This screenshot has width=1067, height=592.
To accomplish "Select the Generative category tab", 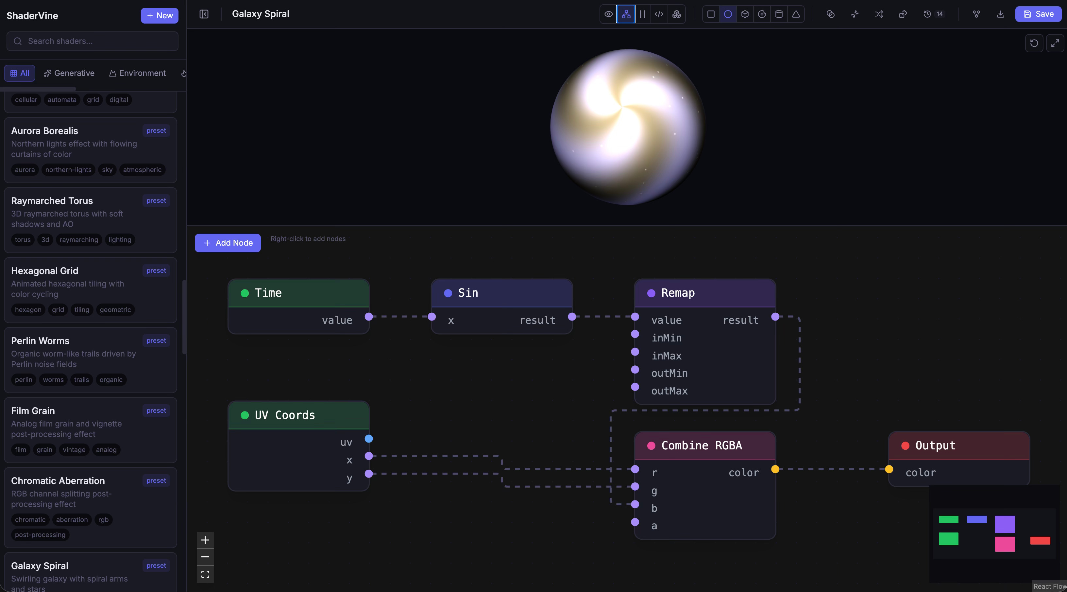I will [69, 73].
